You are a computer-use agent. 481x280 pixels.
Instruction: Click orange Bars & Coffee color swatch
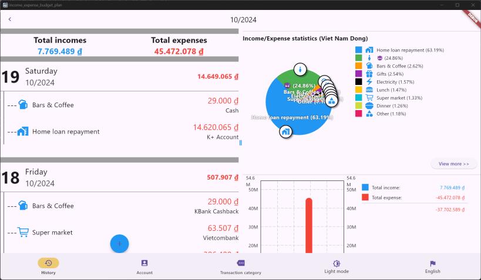pos(359,66)
